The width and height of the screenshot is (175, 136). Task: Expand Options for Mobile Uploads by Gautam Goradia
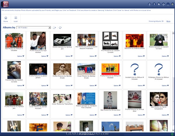click(x=165, y=56)
